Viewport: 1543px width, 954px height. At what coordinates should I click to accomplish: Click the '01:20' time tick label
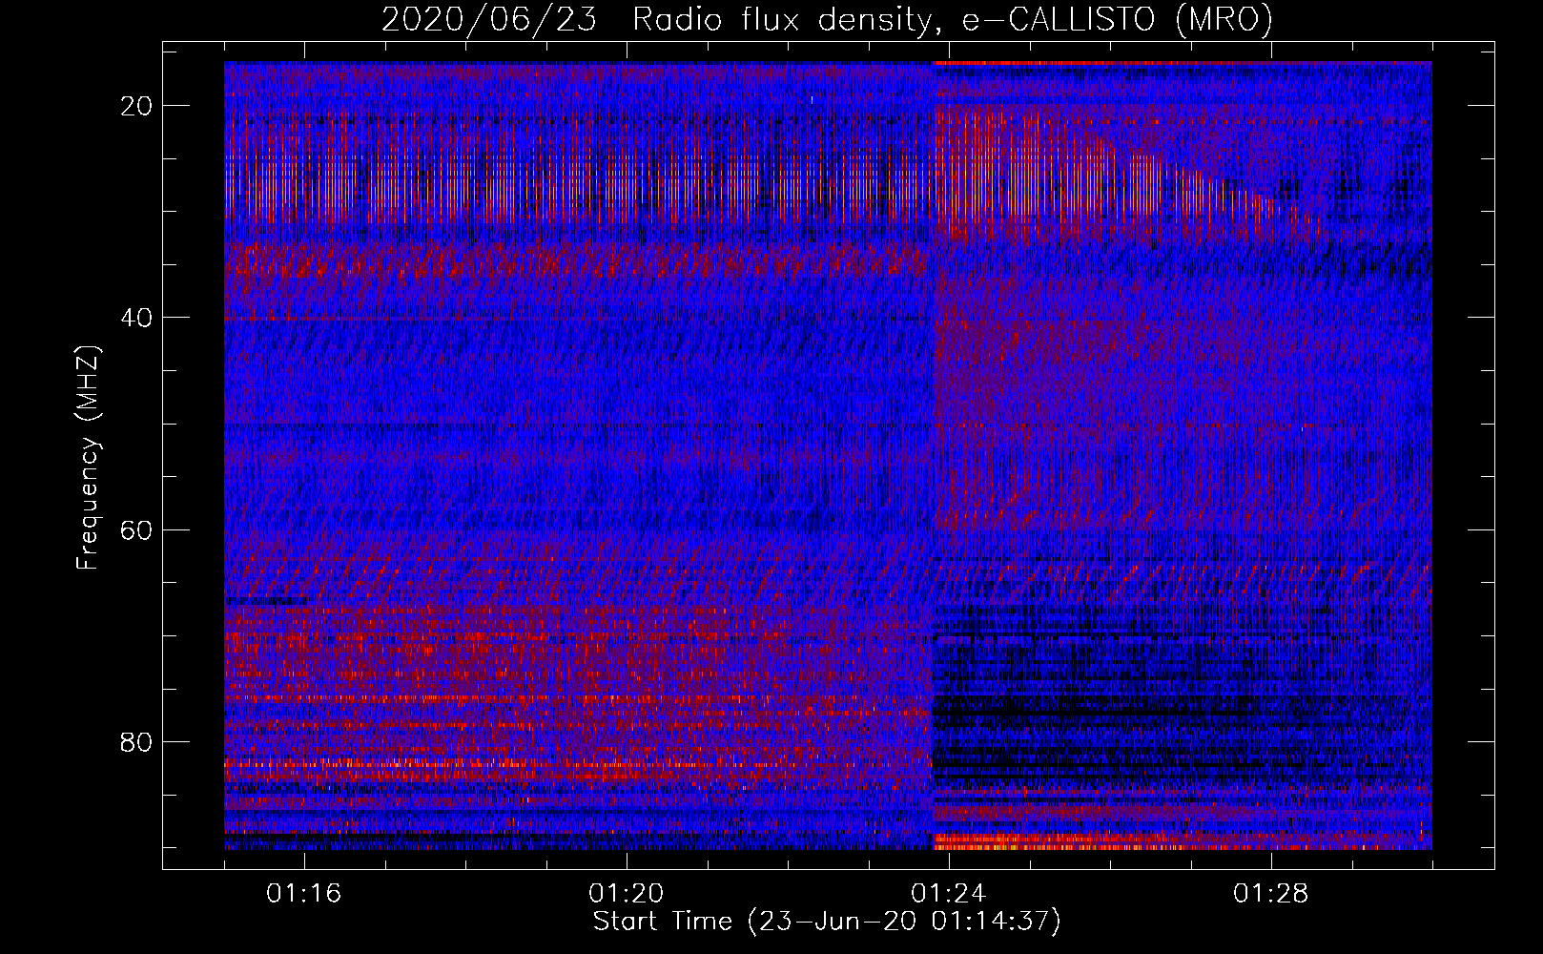pos(627,894)
